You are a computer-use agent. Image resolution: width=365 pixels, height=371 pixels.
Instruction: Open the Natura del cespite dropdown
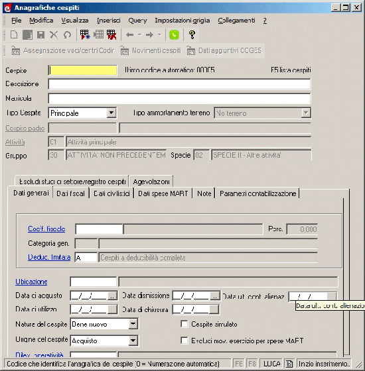[x=133, y=324]
